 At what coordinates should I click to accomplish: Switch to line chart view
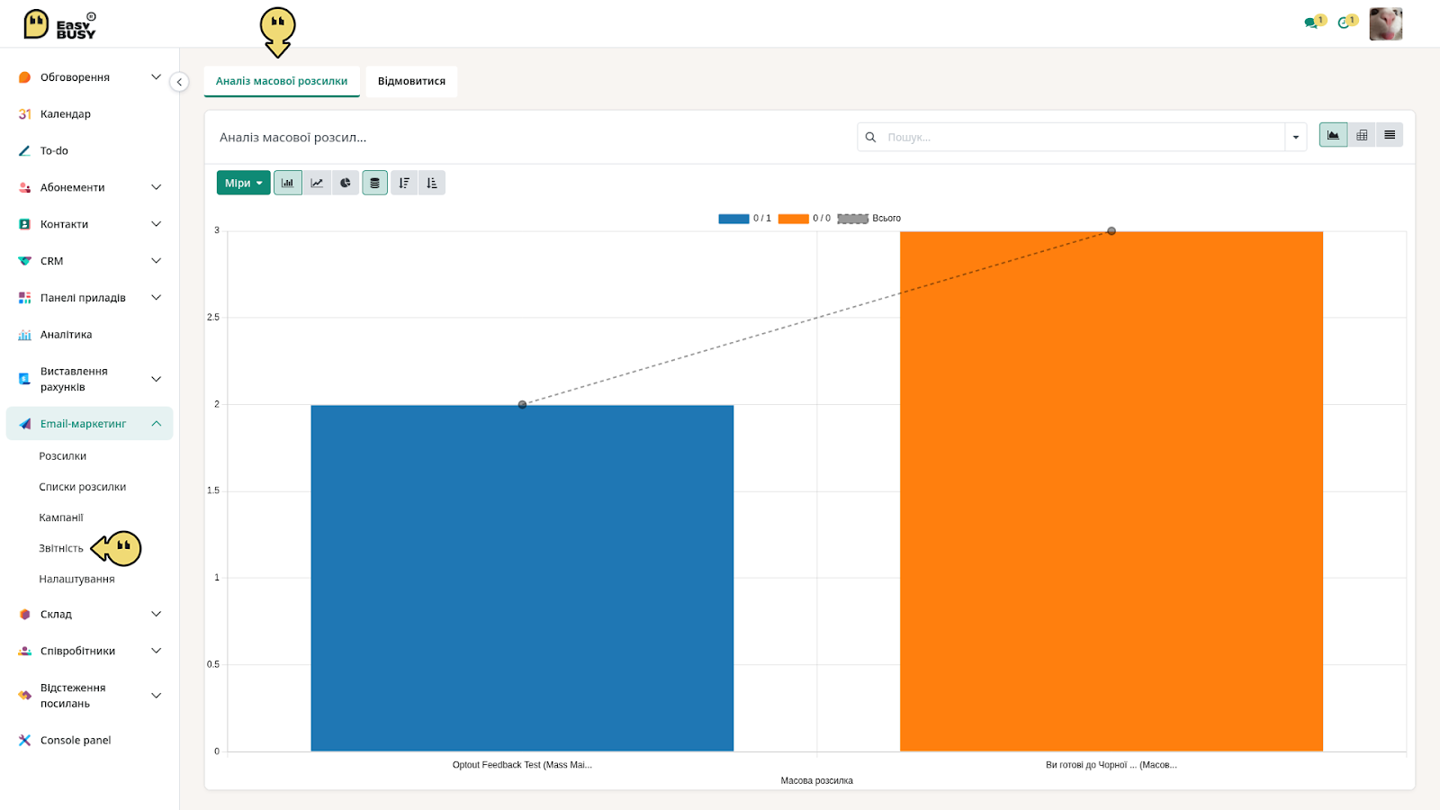(317, 183)
